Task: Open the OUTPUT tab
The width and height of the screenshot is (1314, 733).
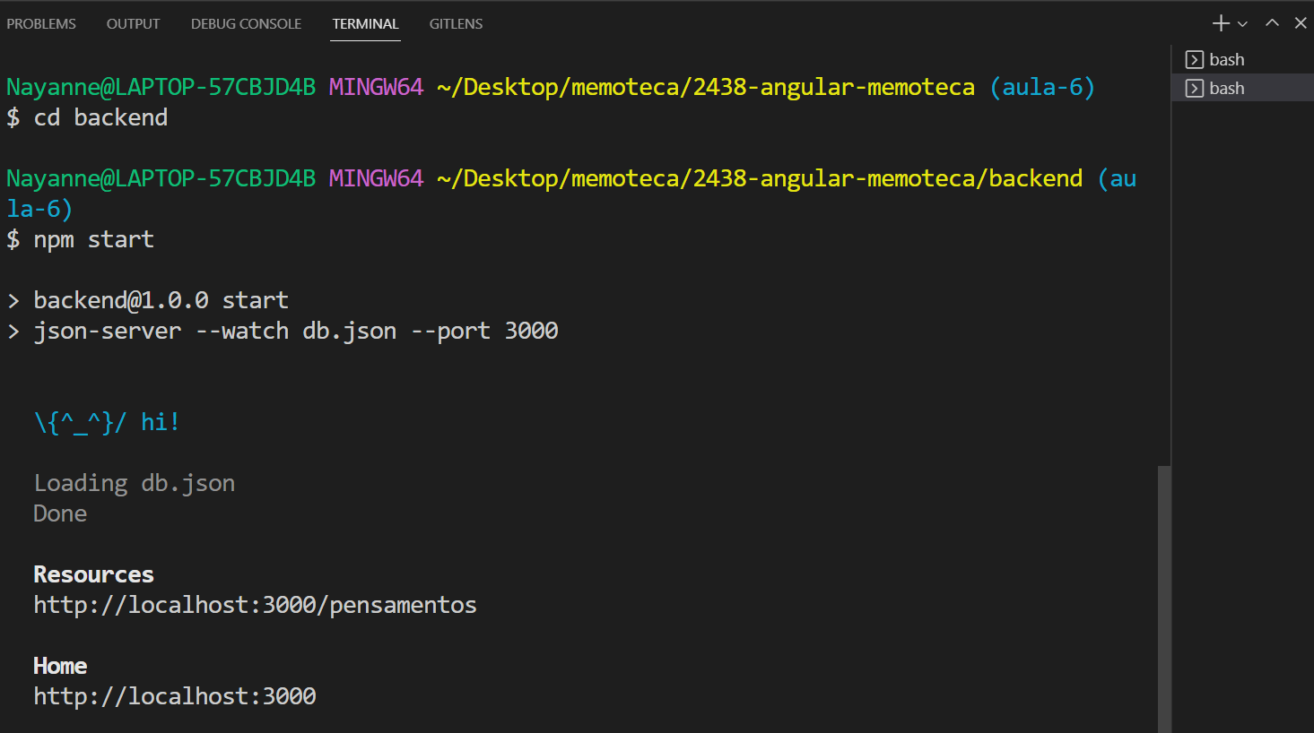Action: 133,24
